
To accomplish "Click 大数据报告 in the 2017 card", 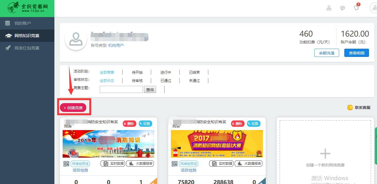I will coord(248,164).
